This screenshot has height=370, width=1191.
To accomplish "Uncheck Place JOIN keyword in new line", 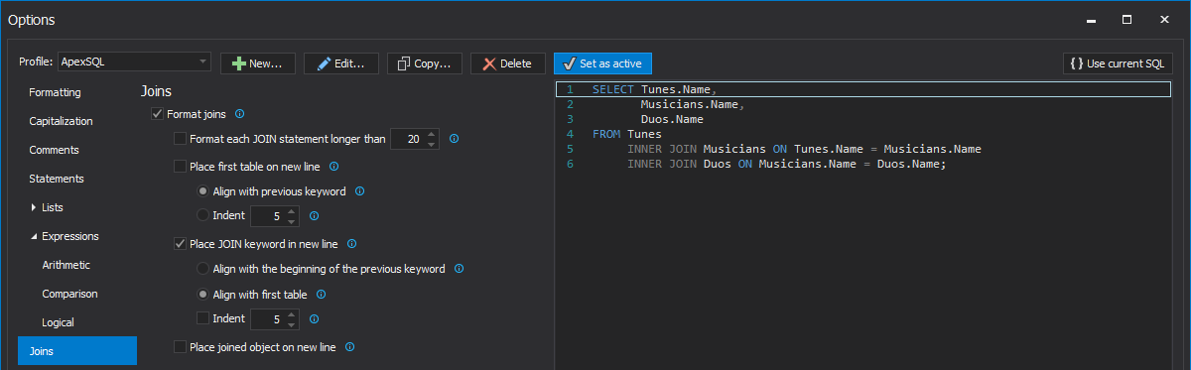I will point(180,243).
